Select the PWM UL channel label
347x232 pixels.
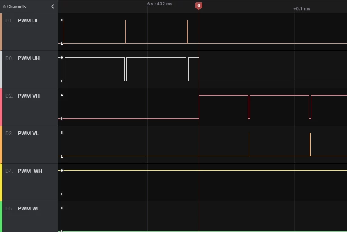coord(28,21)
